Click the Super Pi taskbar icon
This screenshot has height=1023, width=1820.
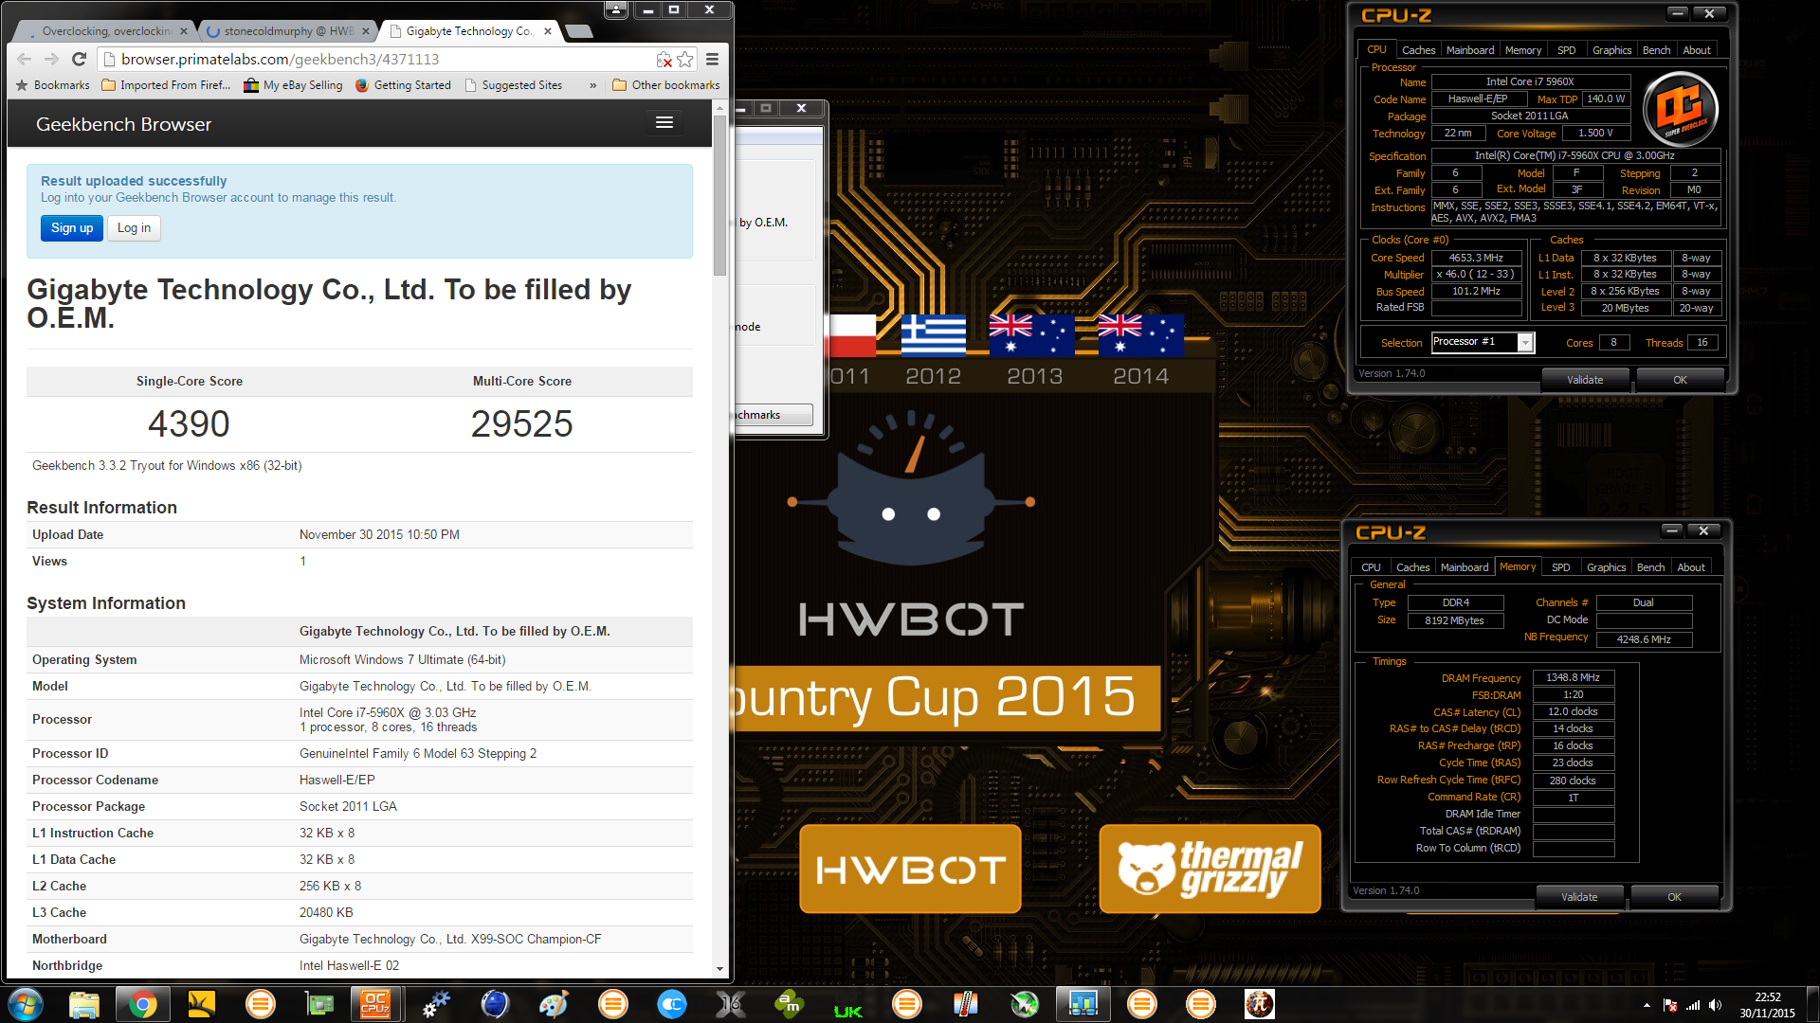pos(1259,1004)
